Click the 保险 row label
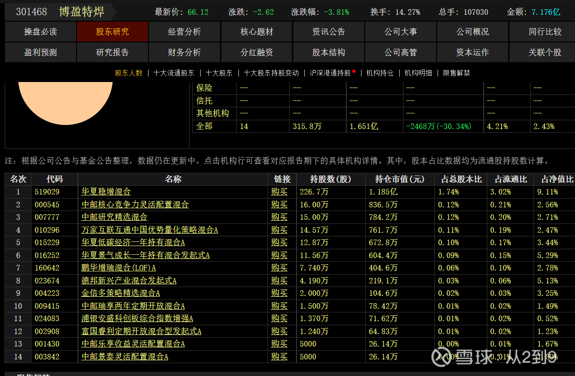 (204, 88)
